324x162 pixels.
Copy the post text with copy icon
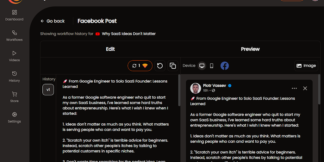[x=173, y=66]
